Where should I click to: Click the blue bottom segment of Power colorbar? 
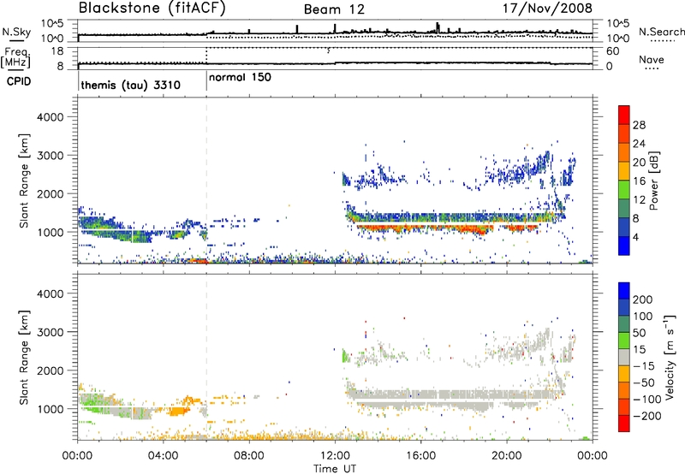[x=624, y=246]
